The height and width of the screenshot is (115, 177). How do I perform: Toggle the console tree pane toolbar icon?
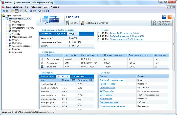(17, 11)
